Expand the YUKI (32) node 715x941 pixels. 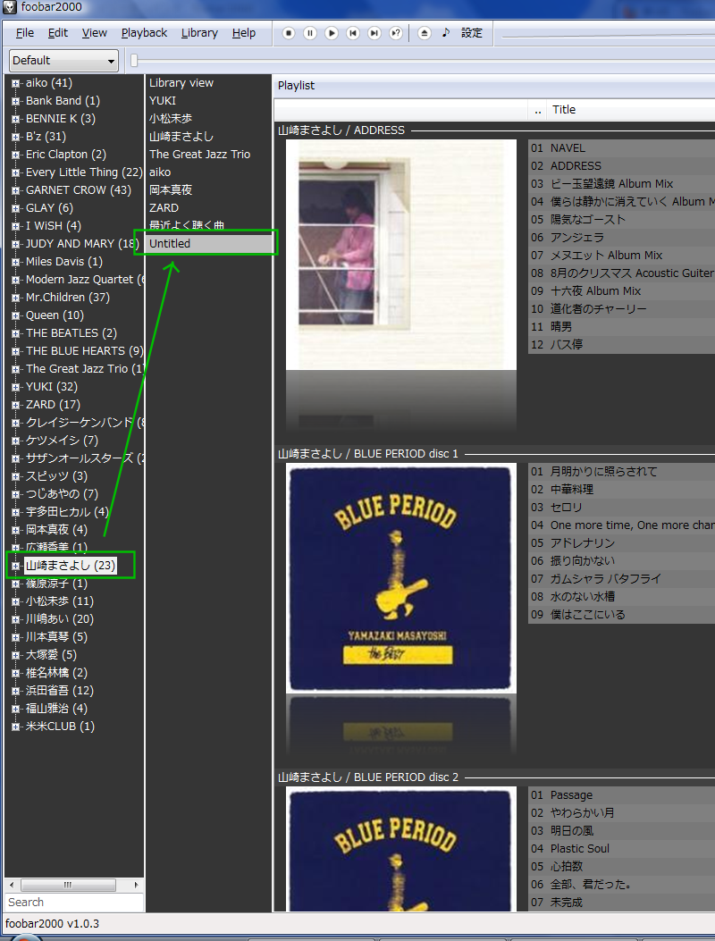click(15, 387)
